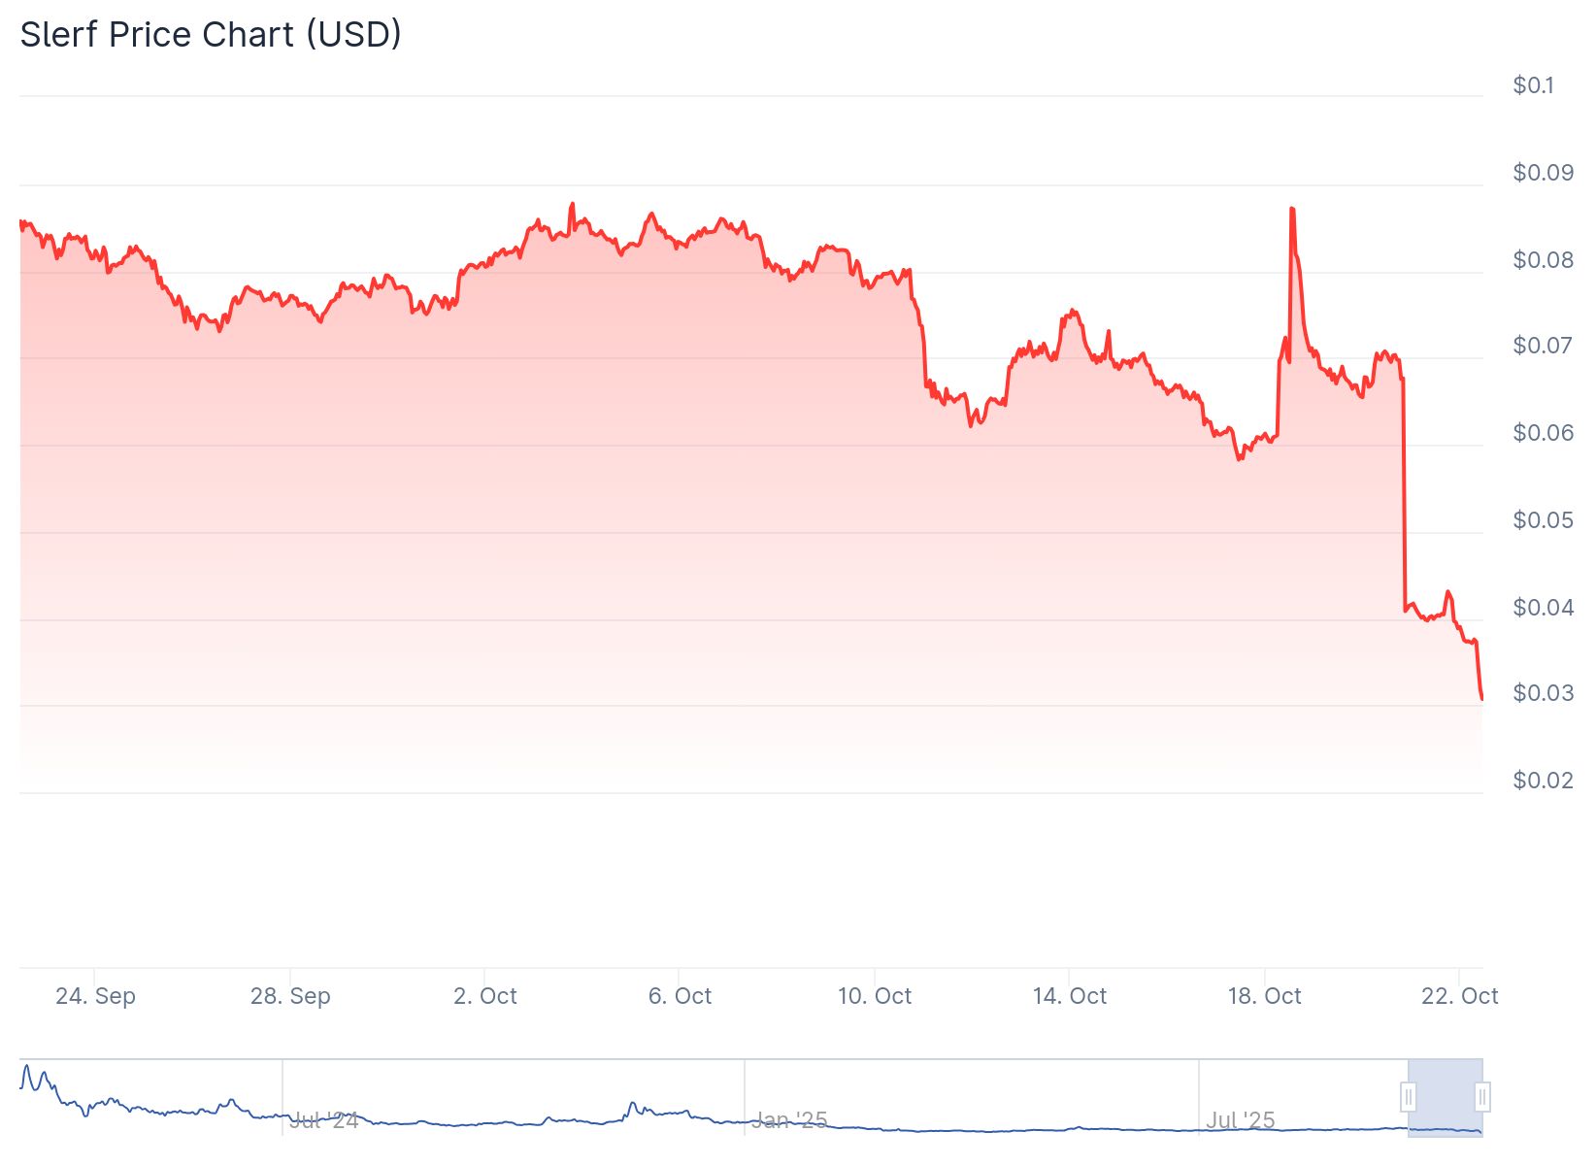Select the 2. Oct axis label
Viewport: 1596px width, 1165px height.
485,996
